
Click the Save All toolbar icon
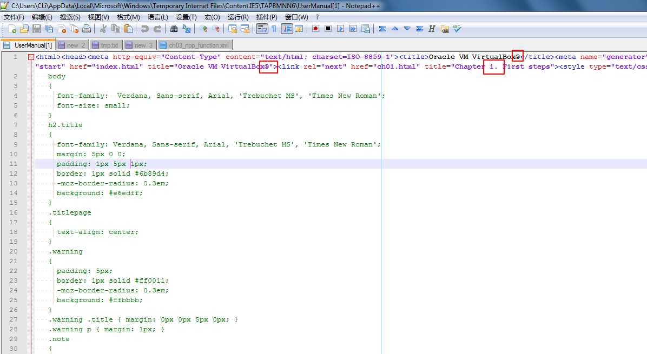tap(49, 29)
